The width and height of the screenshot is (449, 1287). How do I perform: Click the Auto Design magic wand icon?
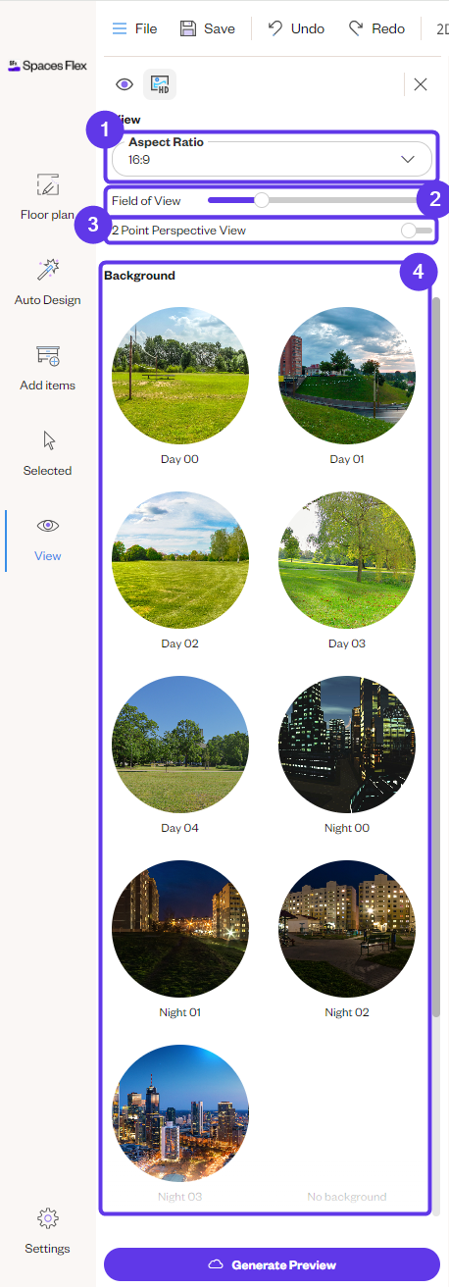point(47,270)
